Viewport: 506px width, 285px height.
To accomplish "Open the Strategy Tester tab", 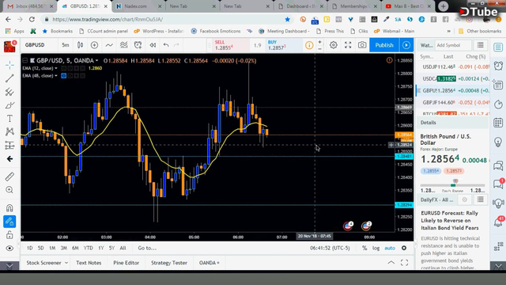I will [169, 263].
